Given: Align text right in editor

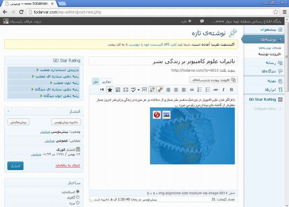Looking at the screenshot, I should [x=168, y=90].
